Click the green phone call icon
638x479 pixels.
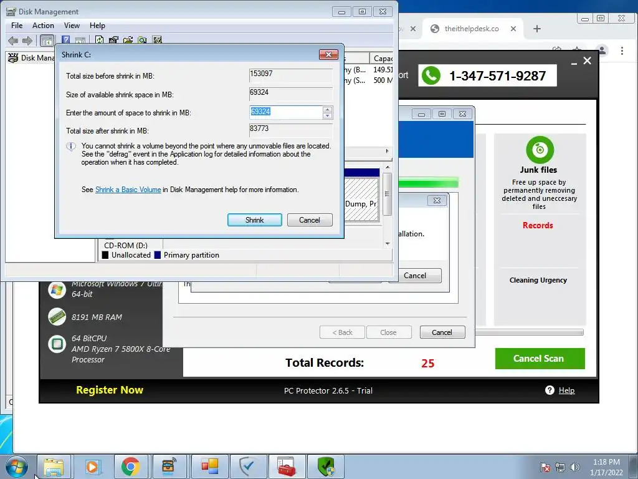(431, 75)
